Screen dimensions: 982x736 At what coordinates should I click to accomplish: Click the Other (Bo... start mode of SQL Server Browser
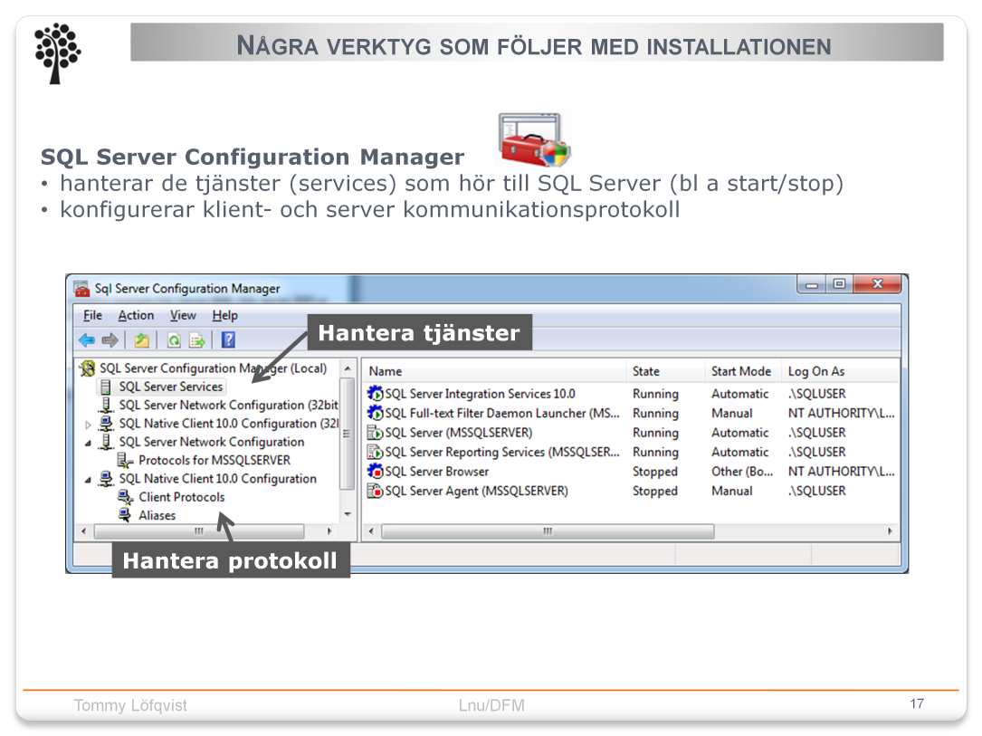point(742,472)
